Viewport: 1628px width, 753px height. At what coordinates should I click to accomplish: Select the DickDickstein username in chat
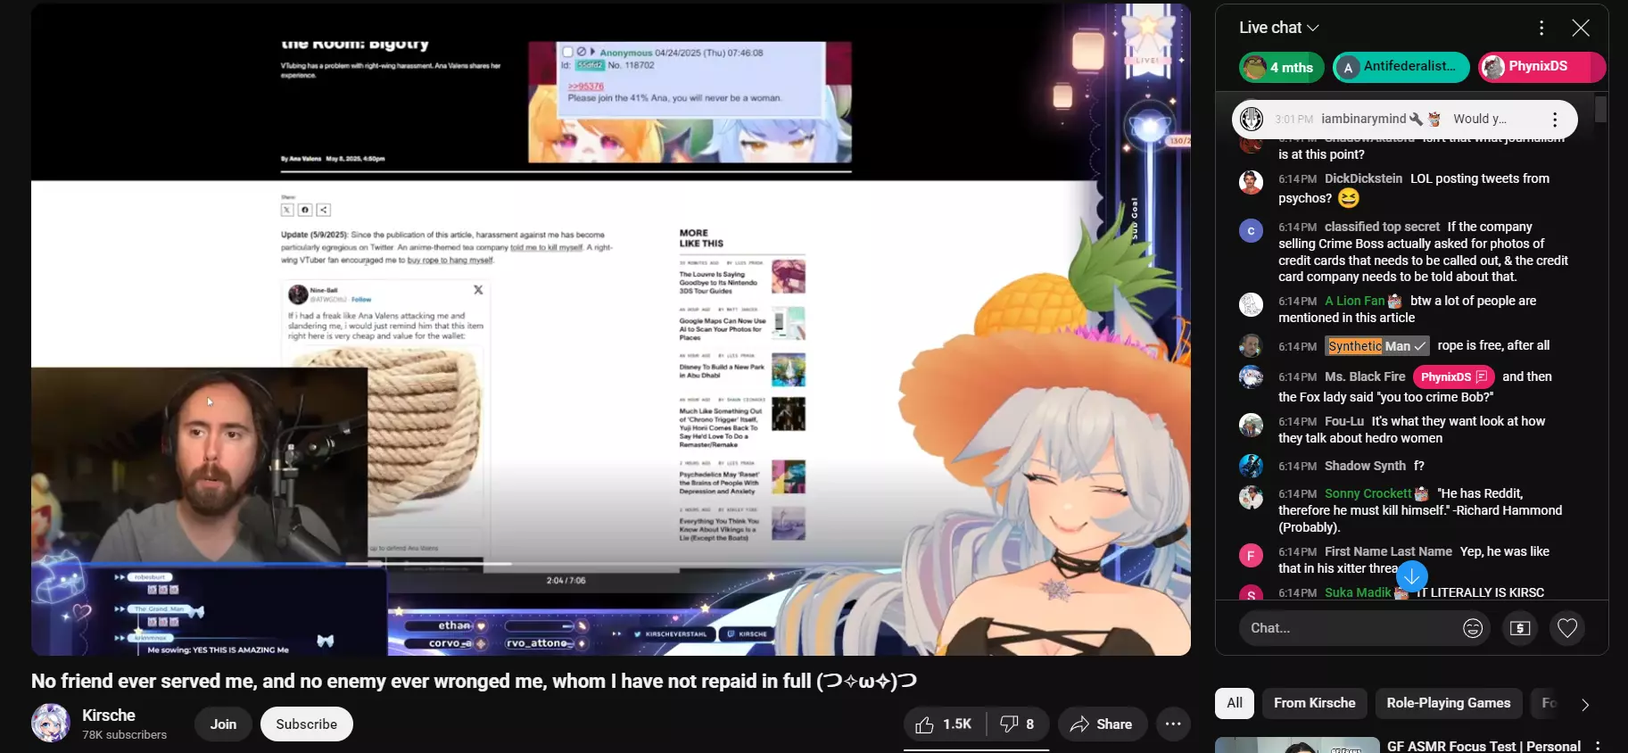click(1363, 178)
